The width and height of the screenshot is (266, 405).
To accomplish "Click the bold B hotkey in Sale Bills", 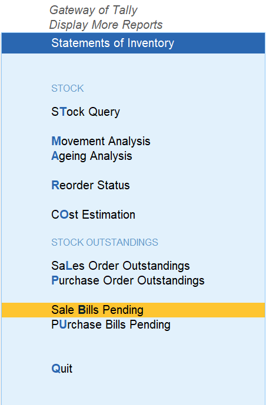I will (x=82, y=310).
